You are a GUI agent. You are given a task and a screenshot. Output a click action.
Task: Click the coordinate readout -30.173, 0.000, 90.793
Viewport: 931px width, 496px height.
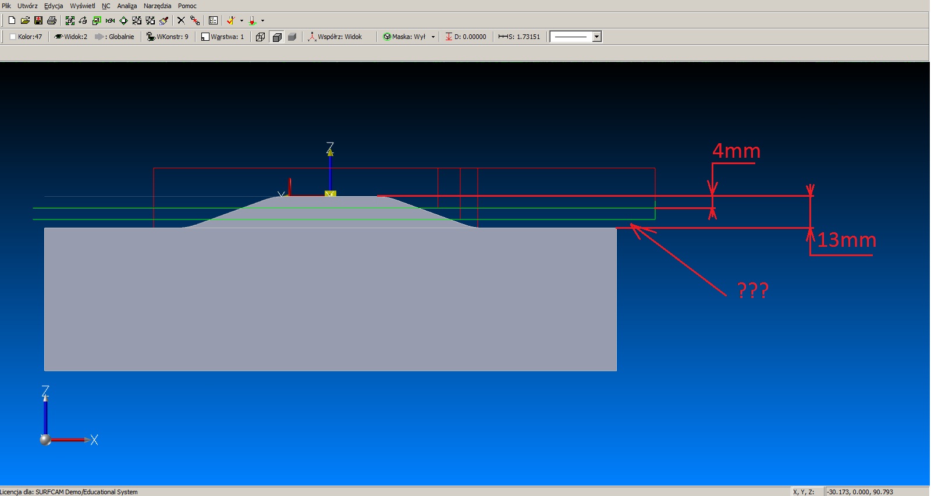pyautogui.click(x=861, y=492)
